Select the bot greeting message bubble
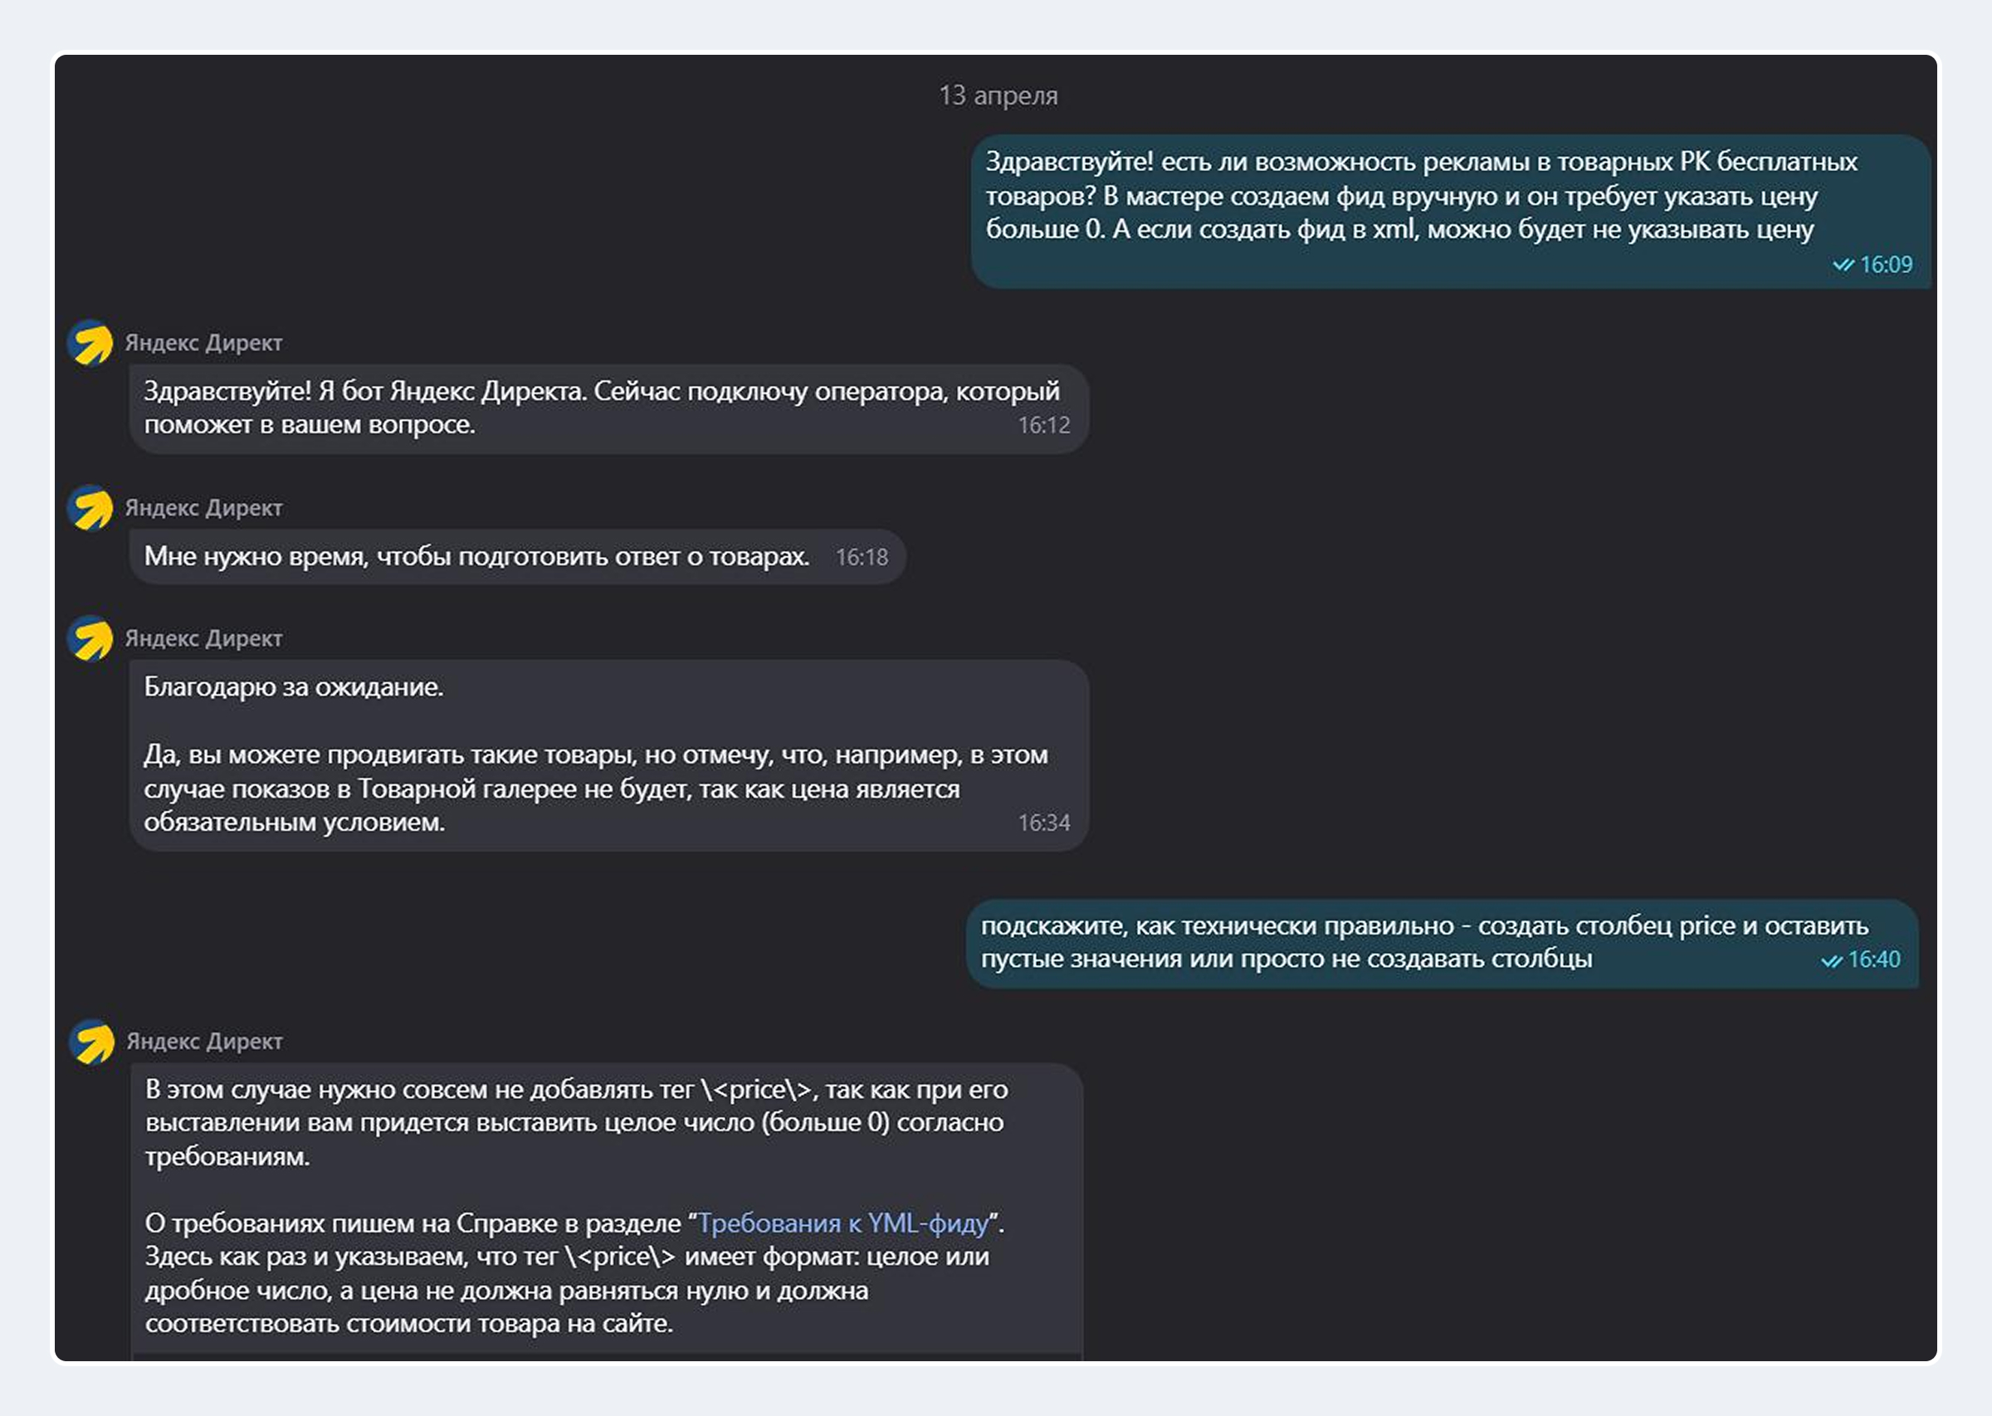Image resolution: width=1992 pixels, height=1416 pixels. tap(608, 408)
